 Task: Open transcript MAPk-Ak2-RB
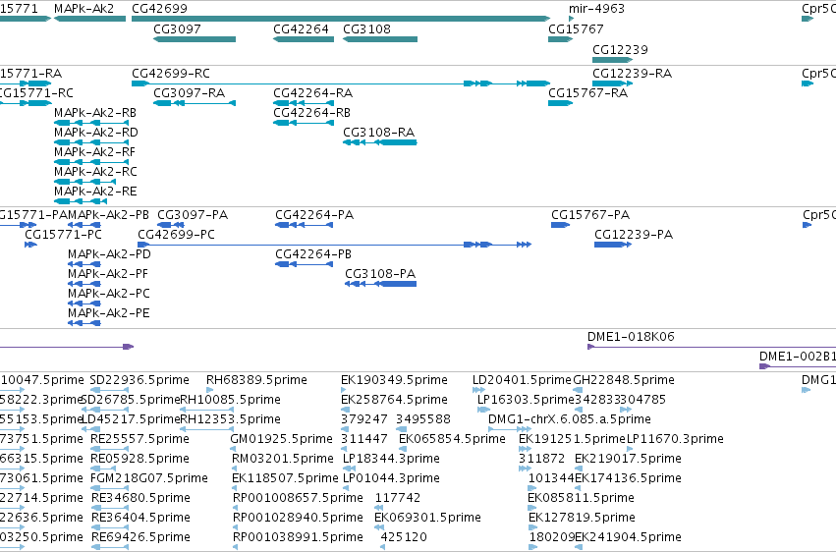pos(91,123)
